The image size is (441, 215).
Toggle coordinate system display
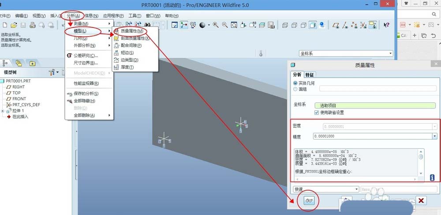pos(364,25)
